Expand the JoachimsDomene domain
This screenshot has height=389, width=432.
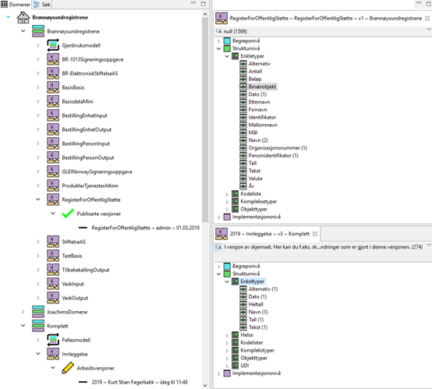click(x=23, y=312)
